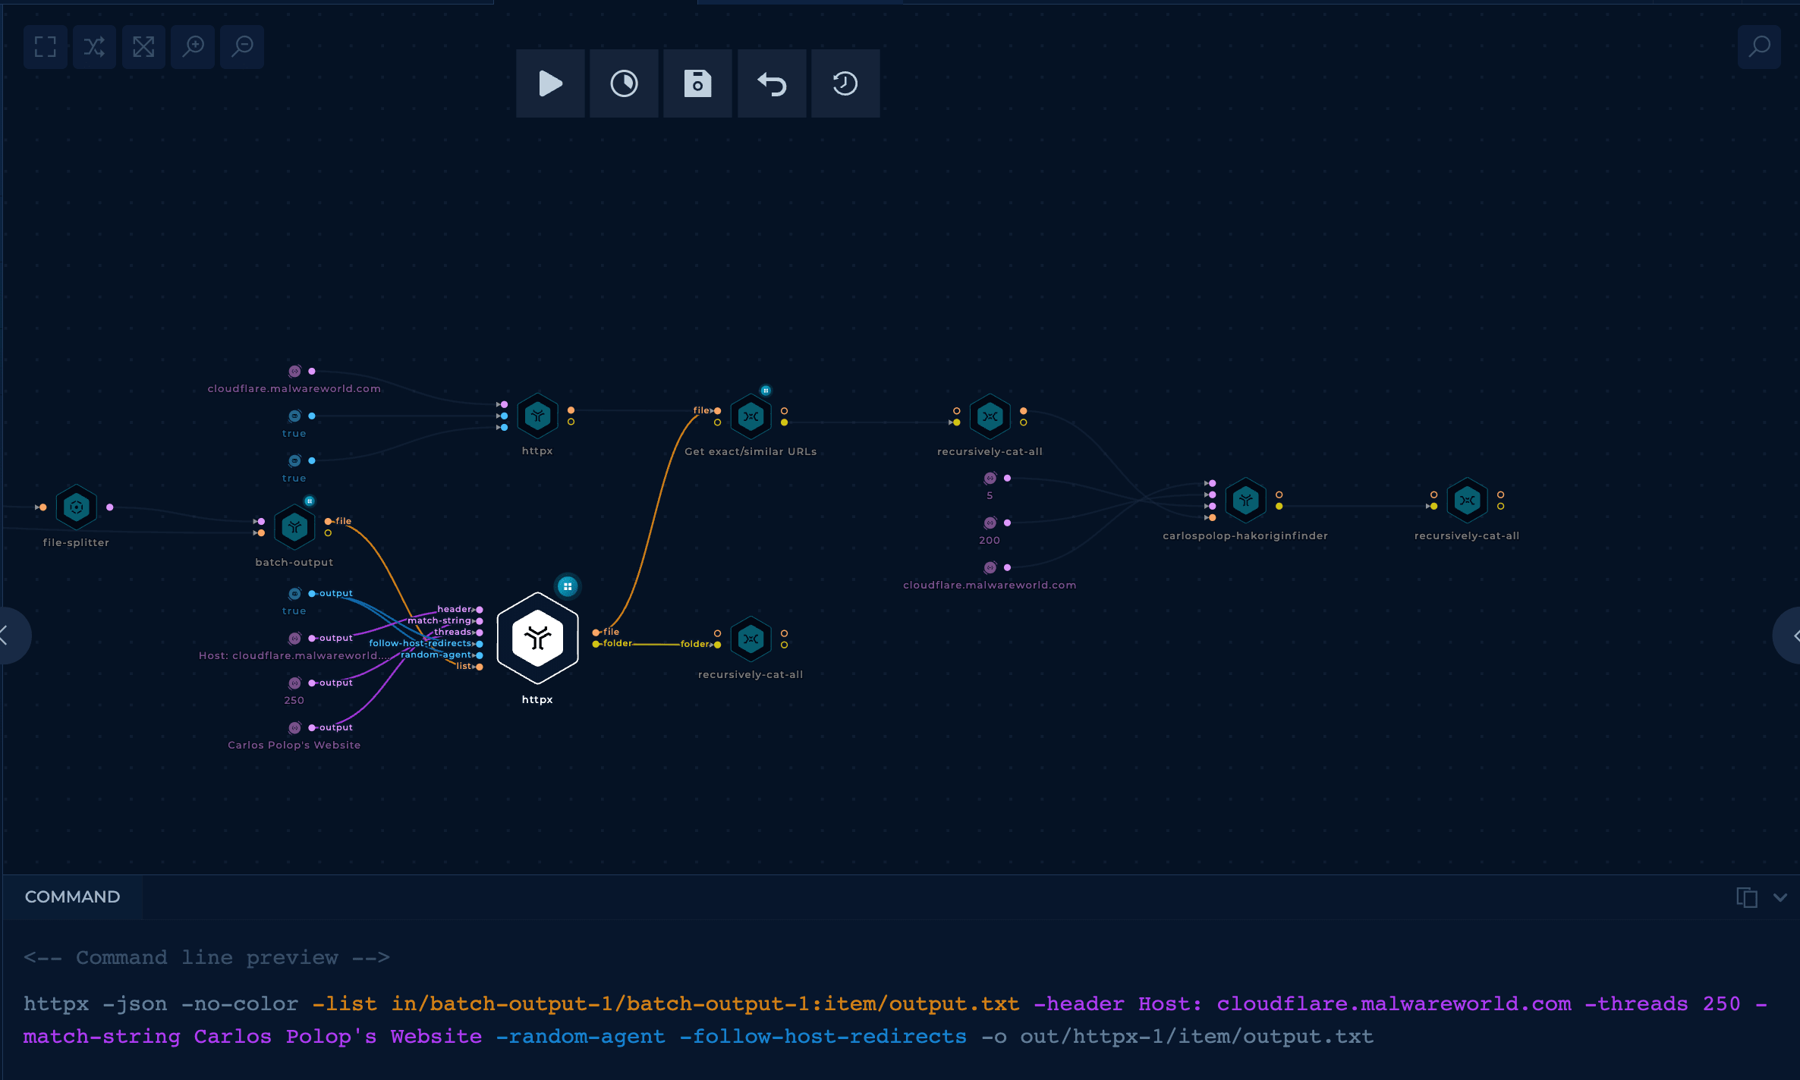Select the rightmost recursively-cat-all node
The height and width of the screenshot is (1080, 1800).
[x=1467, y=501]
